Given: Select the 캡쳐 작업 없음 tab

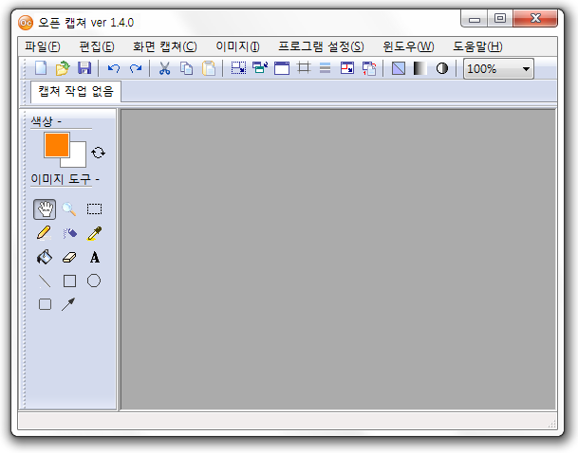Looking at the screenshot, I should tap(76, 91).
